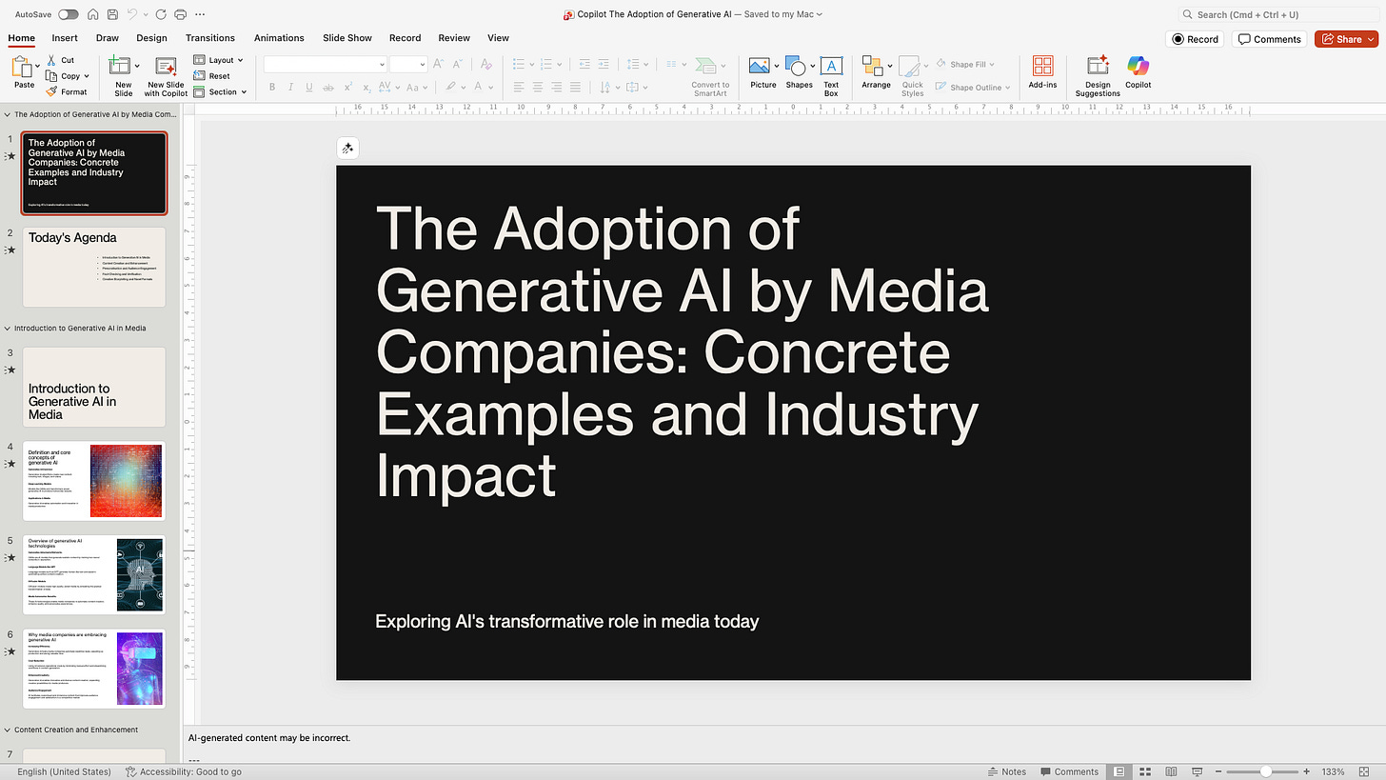Open the more options ellipsis in title bar

[x=199, y=14]
